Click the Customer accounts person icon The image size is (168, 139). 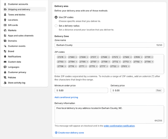point(5,4)
